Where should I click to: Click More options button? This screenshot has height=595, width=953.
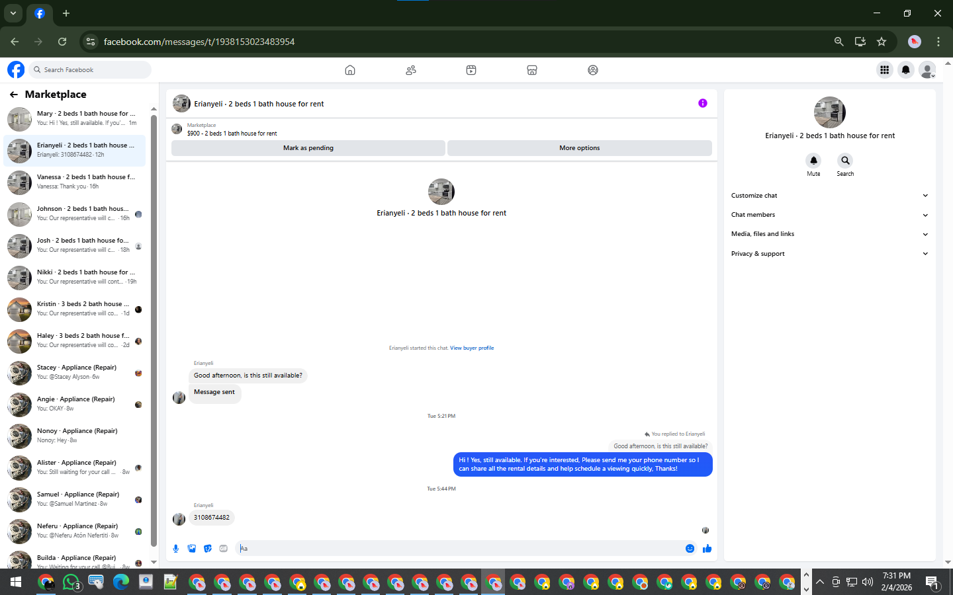(580, 148)
